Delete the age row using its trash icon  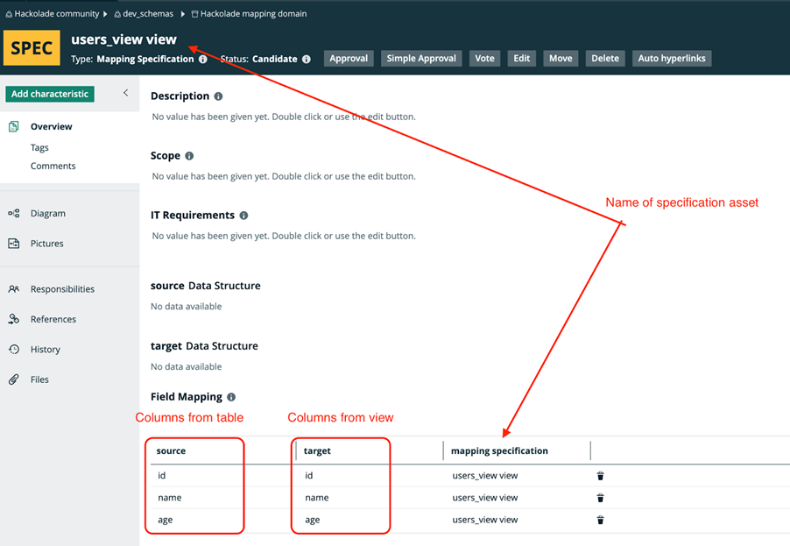(600, 520)
